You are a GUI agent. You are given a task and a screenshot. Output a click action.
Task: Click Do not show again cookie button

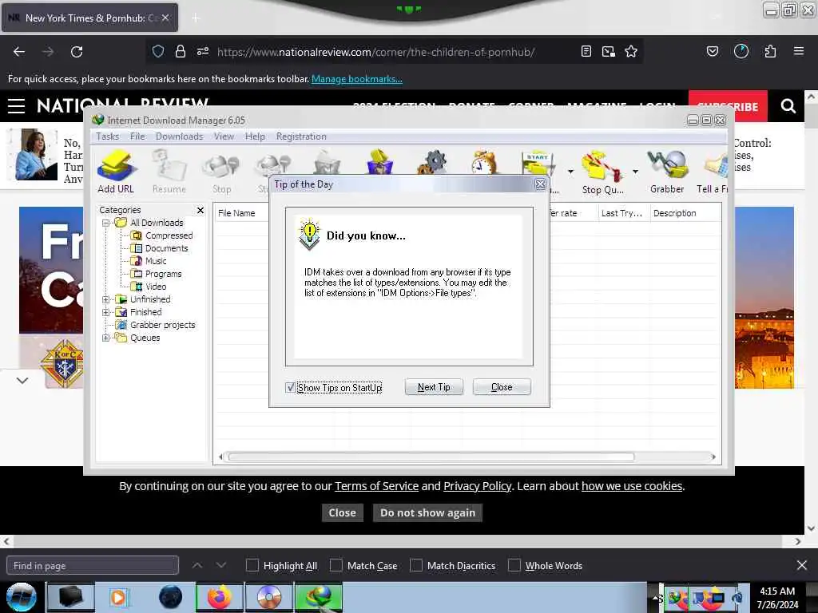[x=428, y=512]
